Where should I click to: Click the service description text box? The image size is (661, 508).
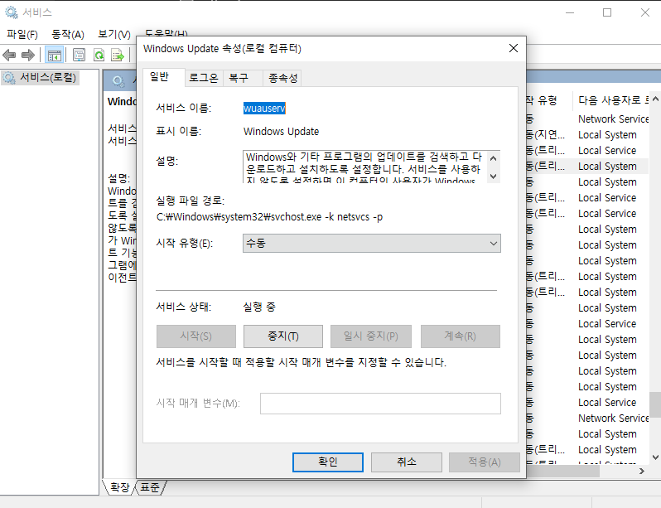point(365,167)
